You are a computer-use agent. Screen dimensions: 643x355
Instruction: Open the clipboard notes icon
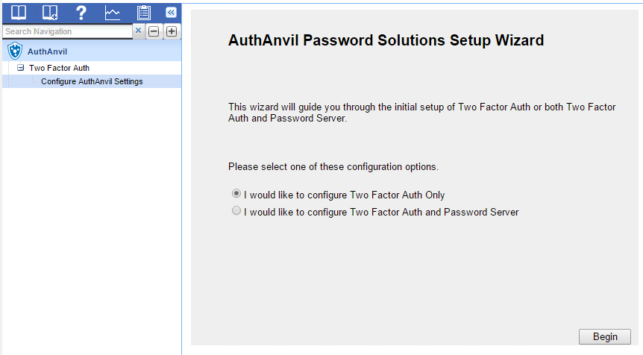pos(143,13)
